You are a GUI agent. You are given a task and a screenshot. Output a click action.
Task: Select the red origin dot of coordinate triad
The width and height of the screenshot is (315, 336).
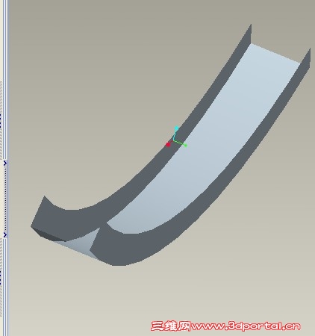click(x=168, y=144)
